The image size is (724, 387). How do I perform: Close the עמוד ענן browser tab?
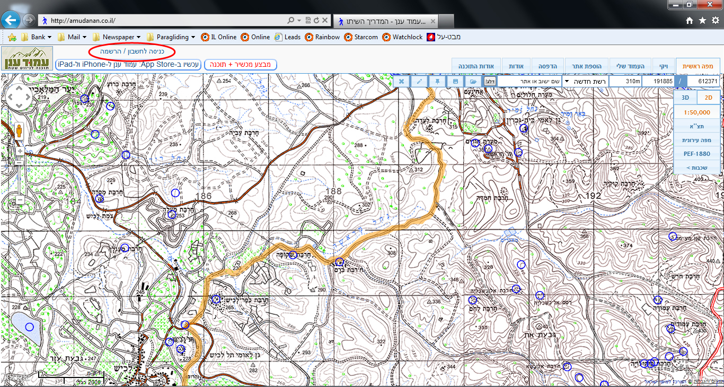coord(432,22)
